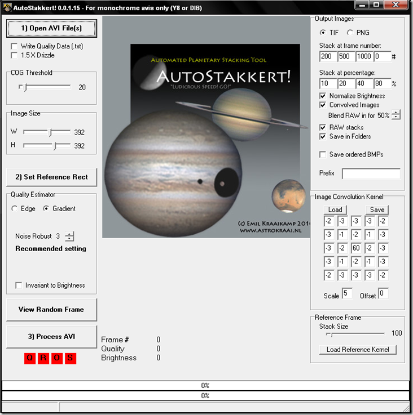Click the COG Threshold value 20
413x415 pixels.
(82, 87)
